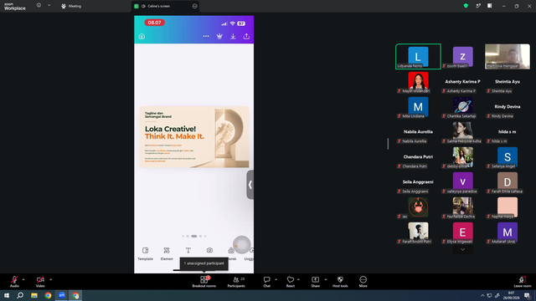Click the circle options icon on Celine's screen tab
Image resolution: width=536 pixels, height=301 pixels.
tap(195, 6)
